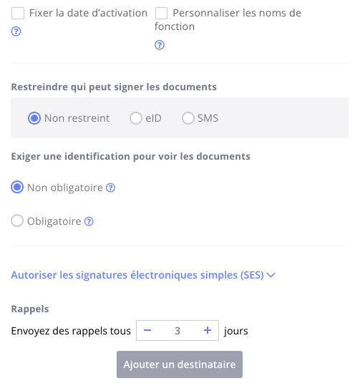Click the Non restreint label text
This screenshot has width=360, height=391.
click(77, 118)
